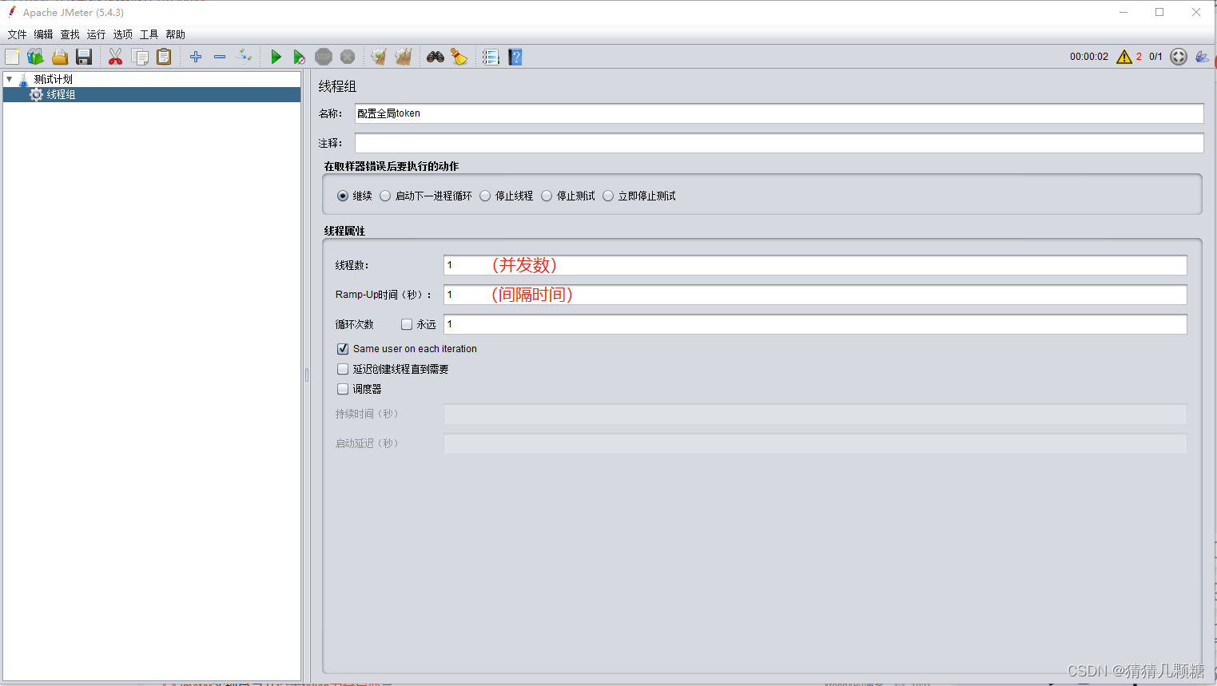Viewport: 1217px width, 686px height.
Task: Click the Clear broom icon
Action: tap(379, 57)
